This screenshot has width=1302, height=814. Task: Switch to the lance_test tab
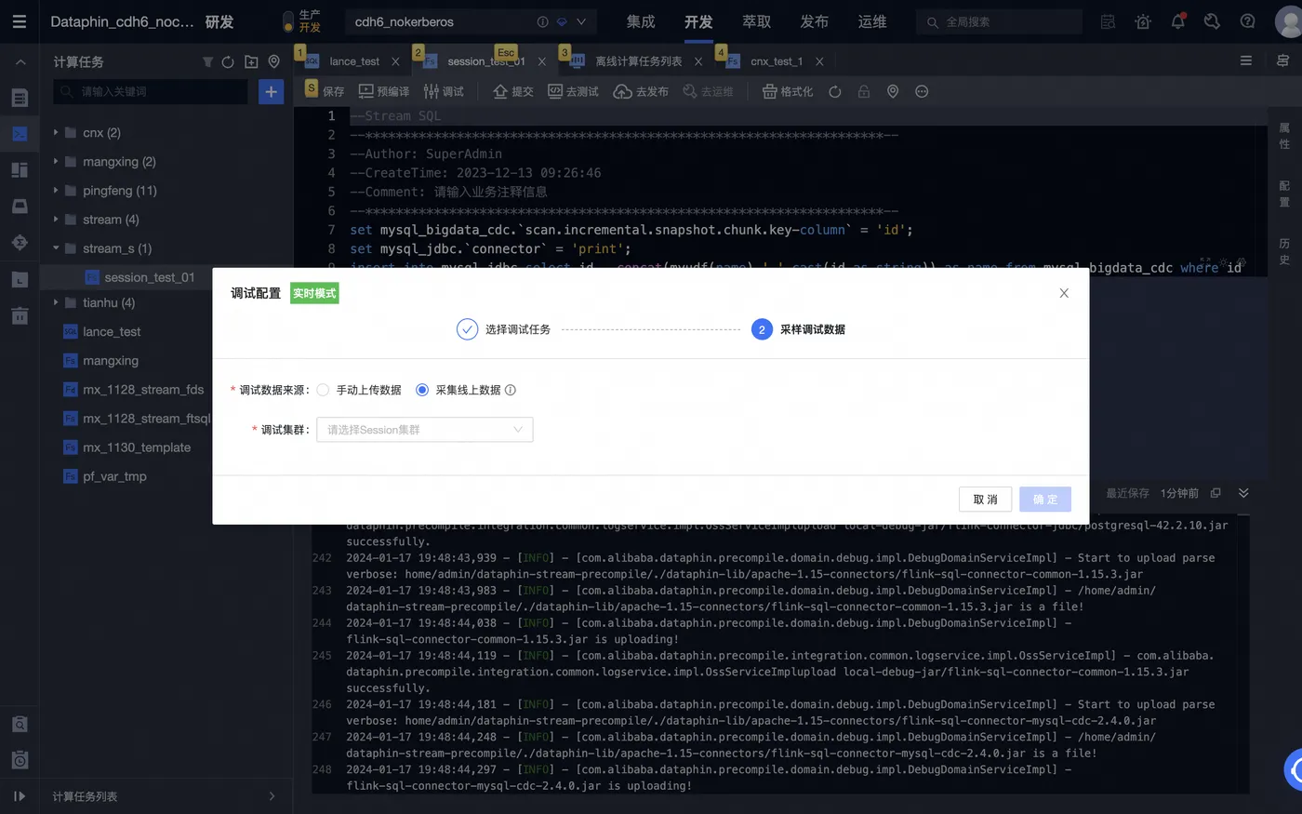pos(354,61)
